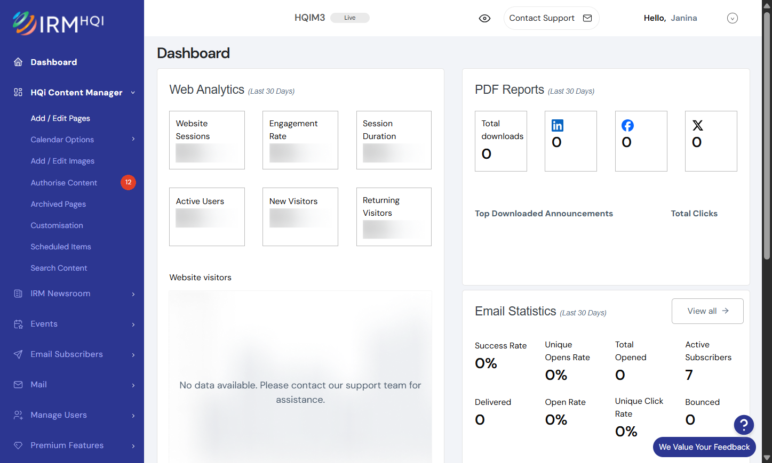Expand the Events chevron

pyautogui.click(x=133, y=324)
